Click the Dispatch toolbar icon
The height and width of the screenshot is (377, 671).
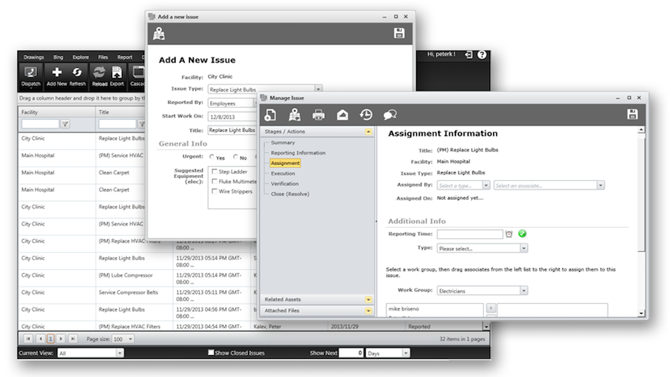pyautogui.click(x=31, y=73)
